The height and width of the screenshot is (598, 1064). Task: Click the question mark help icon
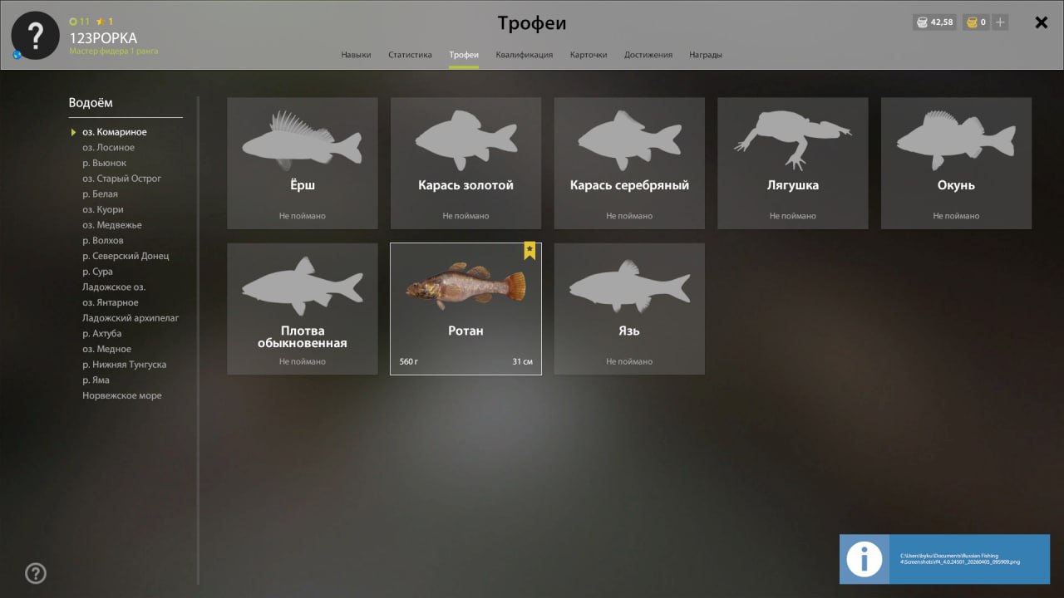coord(36,573)
